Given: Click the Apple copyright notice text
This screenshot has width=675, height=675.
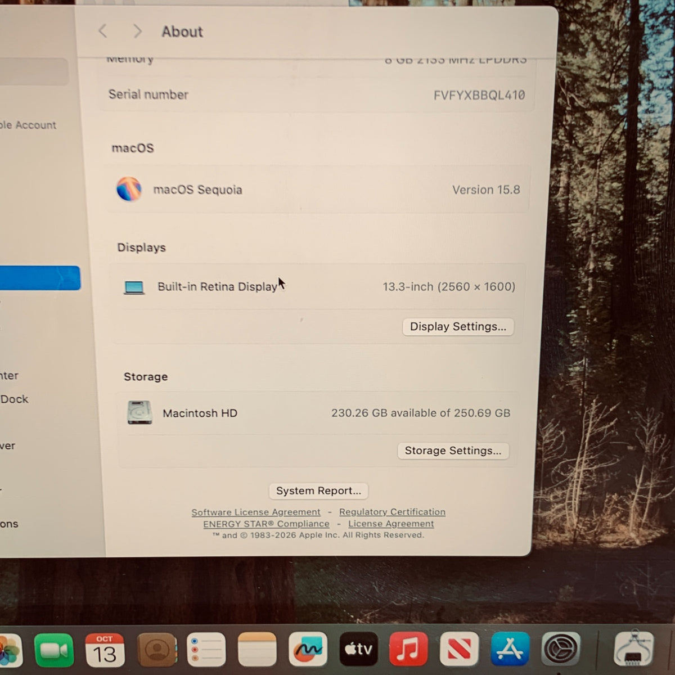Looking at the screenshot, I should pyautogui.click(x=318, y=535).
